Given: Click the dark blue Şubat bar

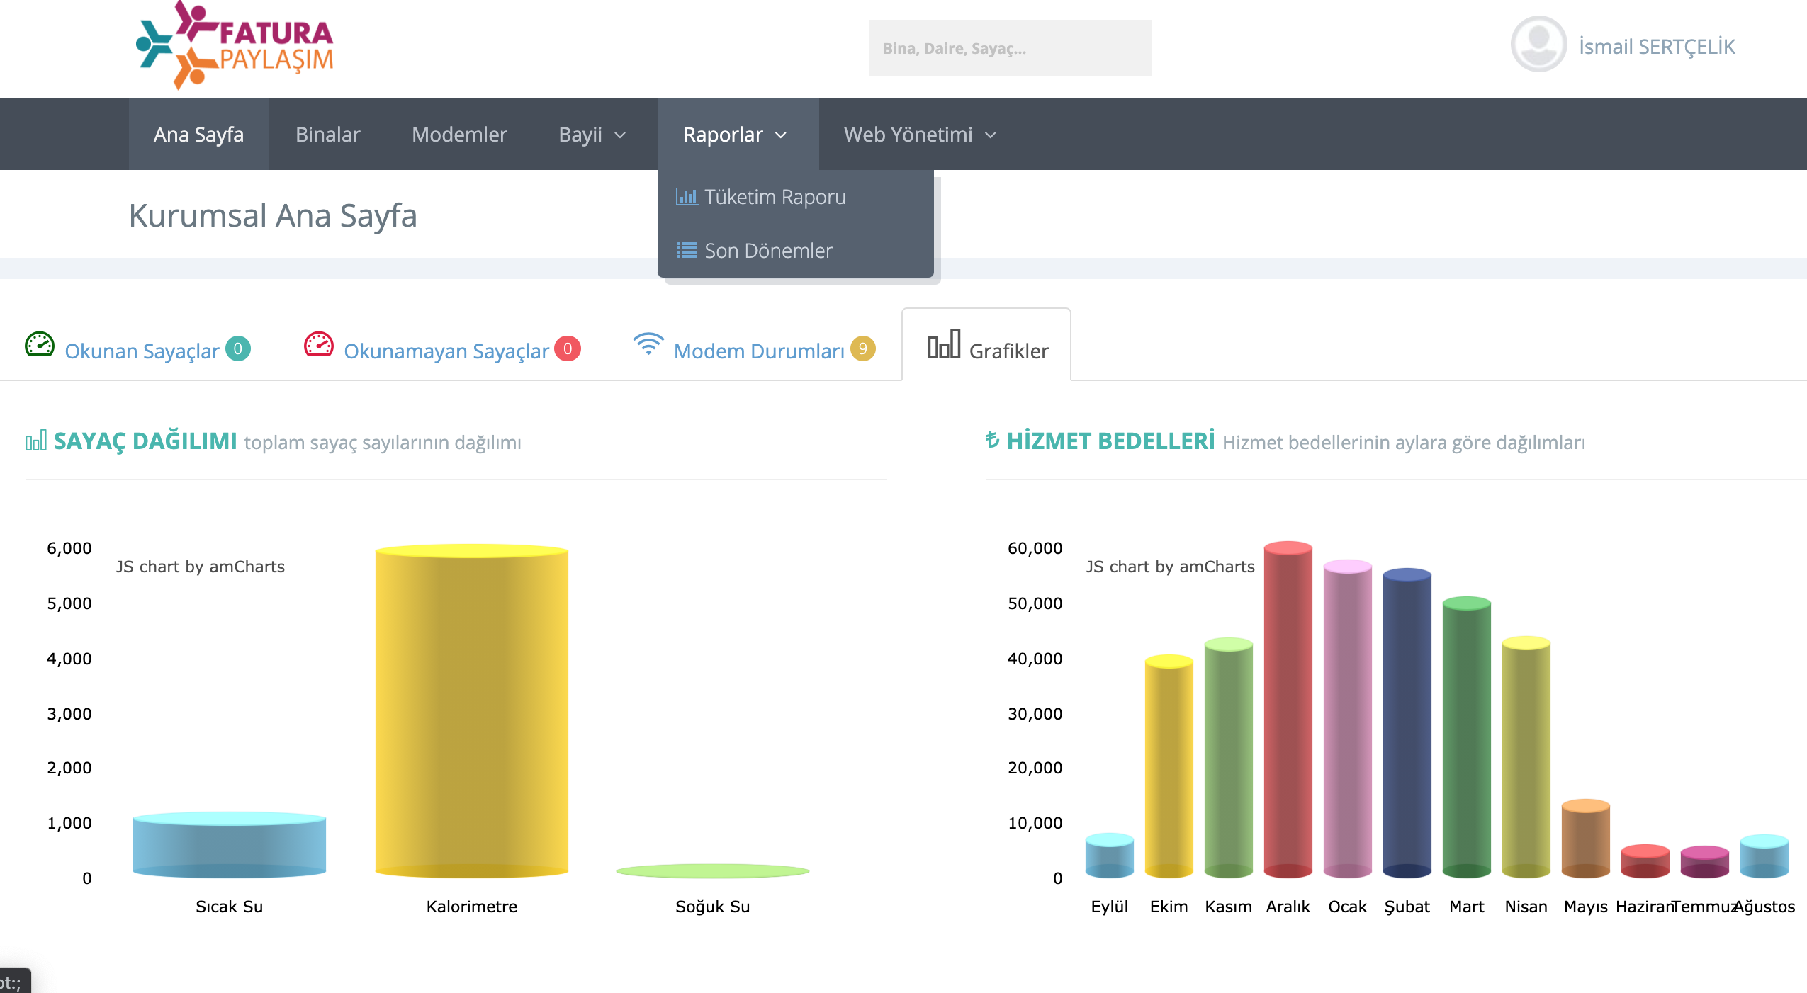Looking at the screenshot, I should coord(1407,724).
